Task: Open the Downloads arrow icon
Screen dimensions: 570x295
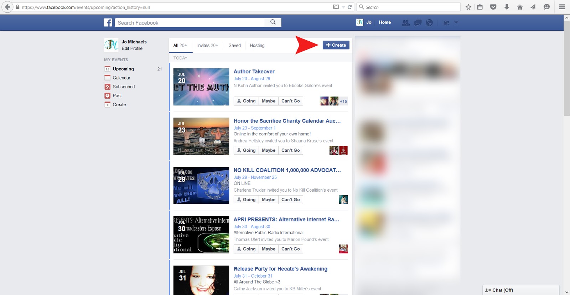Action: coord(507,7)
